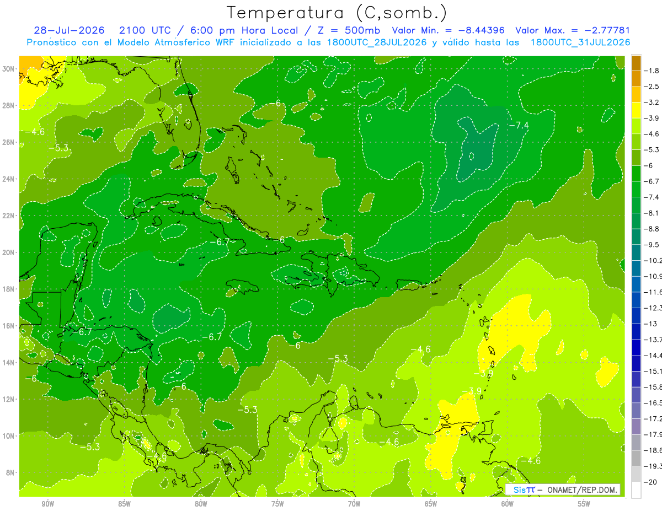Select the '85W' longitude axis label
The height and width of the screenshot is (511, 662).
pyautogui.click(x=124, y=504)
